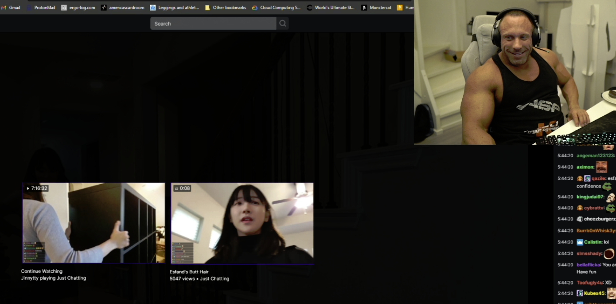The width and height of the screenshot is (616, 304).
Task: Open the ProtonMail bookmark
Action: (41, 8)
